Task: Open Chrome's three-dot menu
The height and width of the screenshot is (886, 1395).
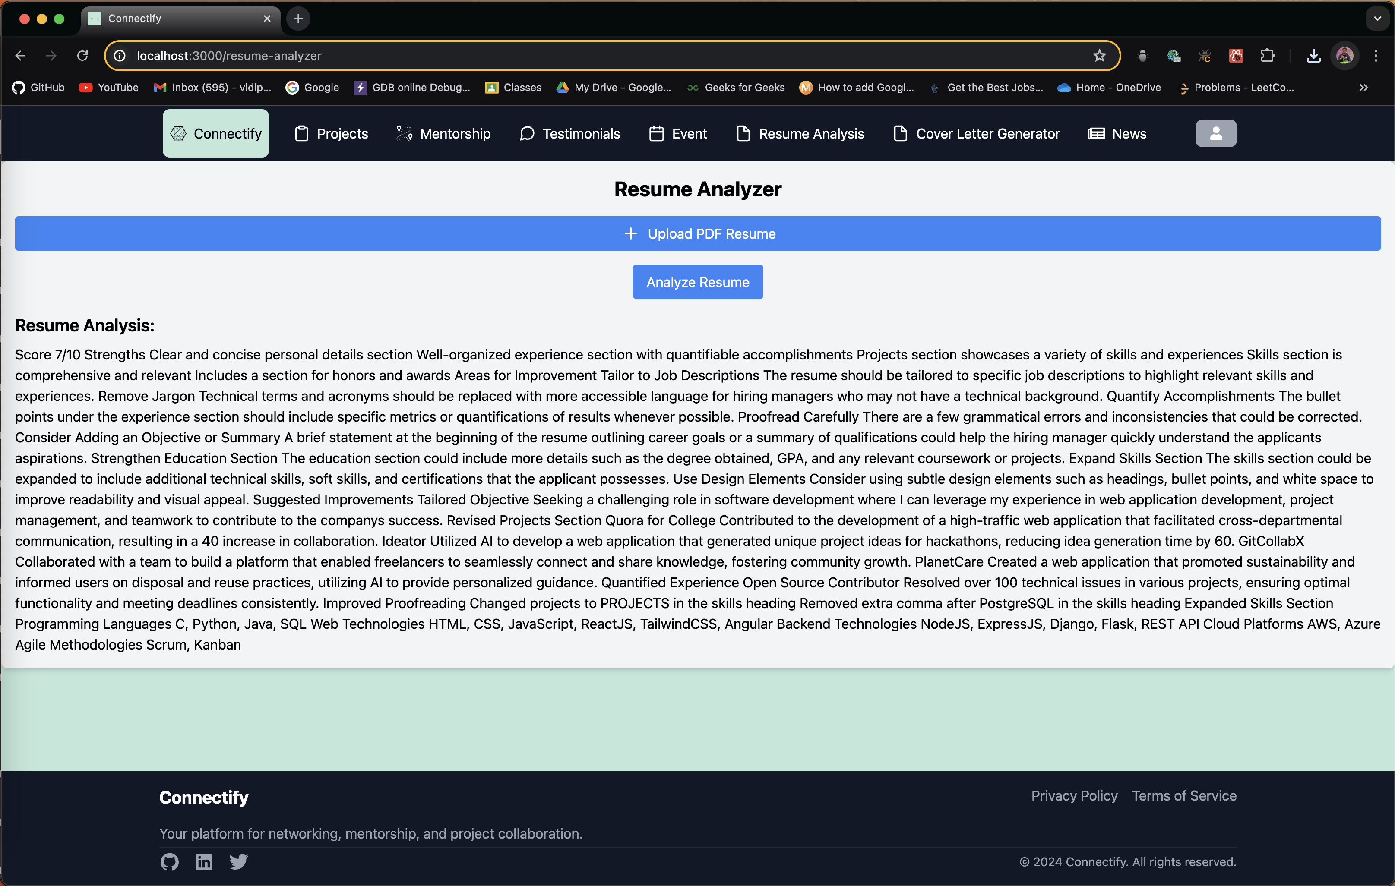Action: click(1375, 56)
